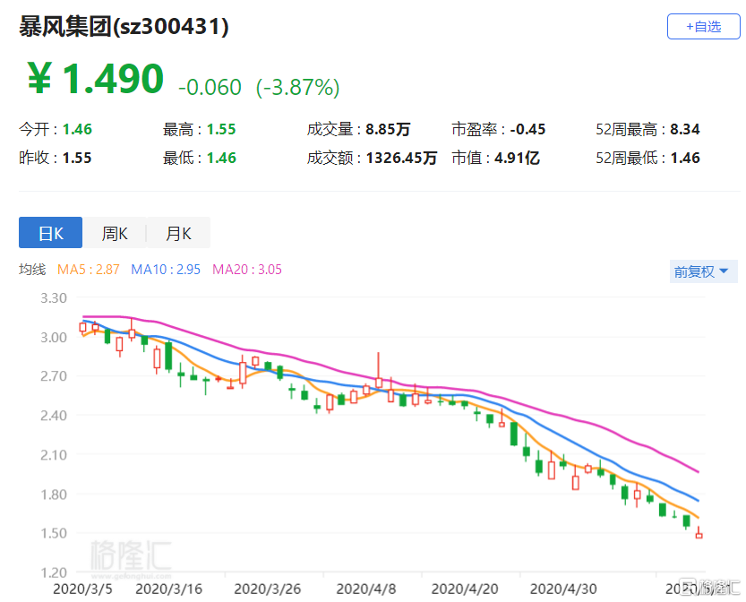Image resolution: width=746 pixels, height=602 pixels.
Task: Click the 市盈率 P/E value -0.45
Action: 527,129
